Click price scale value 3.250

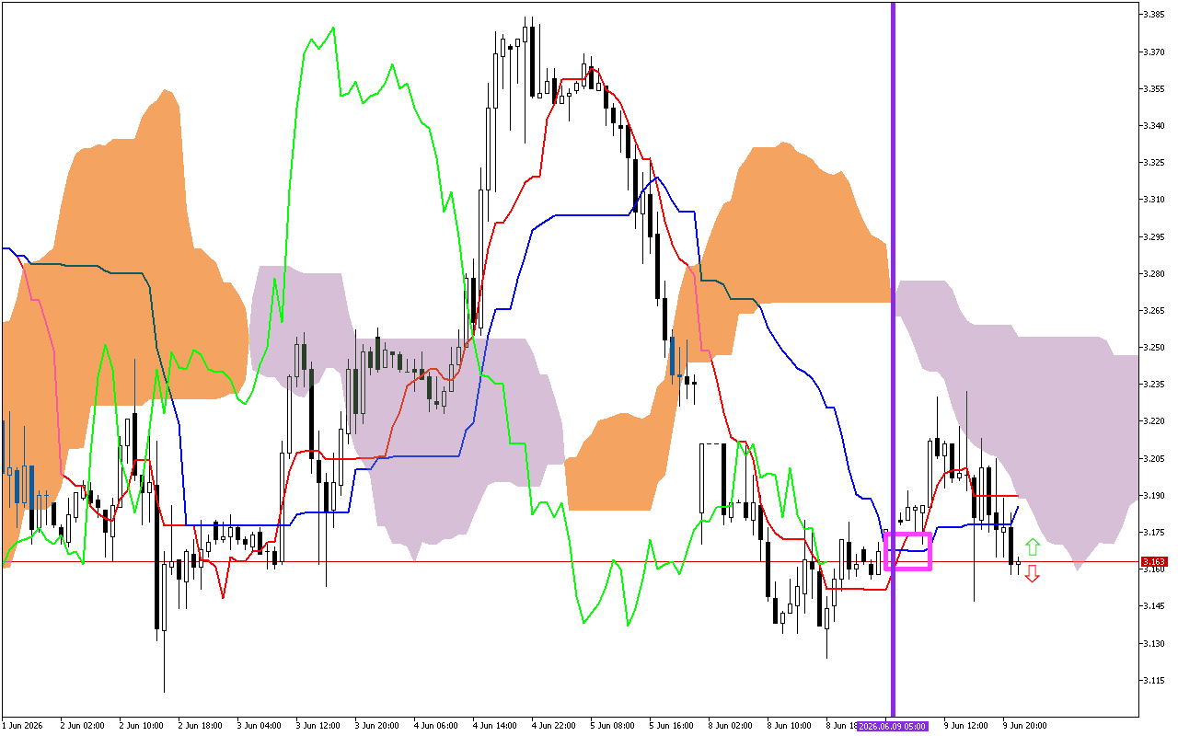point(1154,347)
